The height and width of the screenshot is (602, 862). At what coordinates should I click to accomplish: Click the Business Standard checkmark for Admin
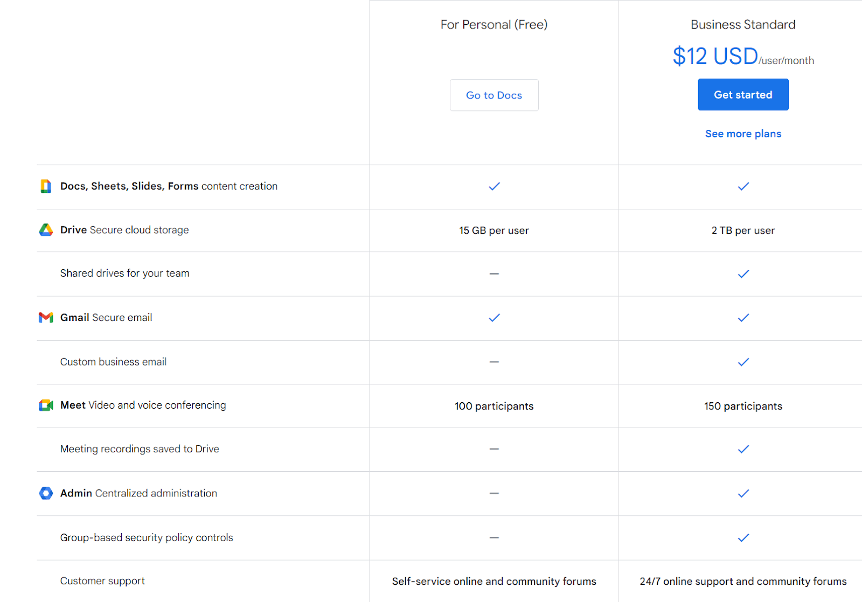[x=743, y=493]
